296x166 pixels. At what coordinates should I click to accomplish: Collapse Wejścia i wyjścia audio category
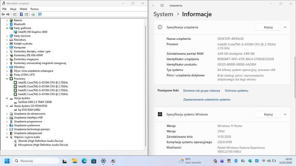tap(7, 137)
